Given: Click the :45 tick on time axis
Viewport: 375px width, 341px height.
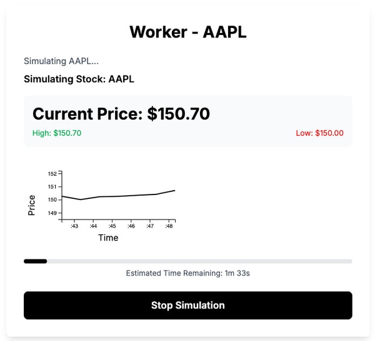Looking at the screenshot, I should [112, 226].
